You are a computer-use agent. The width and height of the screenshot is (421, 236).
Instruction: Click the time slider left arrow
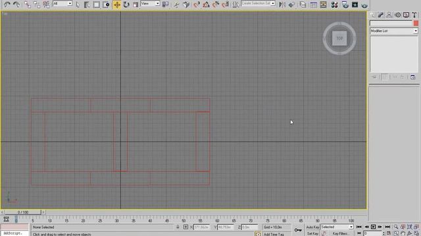pyautogui.click(x=2, y=212)
